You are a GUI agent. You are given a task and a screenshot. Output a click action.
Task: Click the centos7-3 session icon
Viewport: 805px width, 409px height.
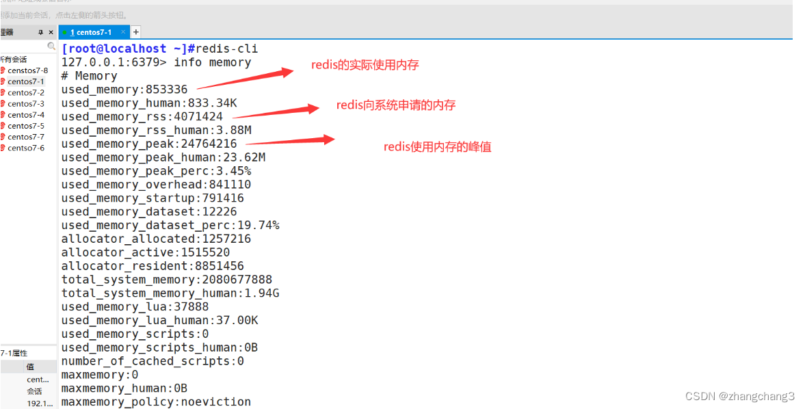click(x=3, y=104)
